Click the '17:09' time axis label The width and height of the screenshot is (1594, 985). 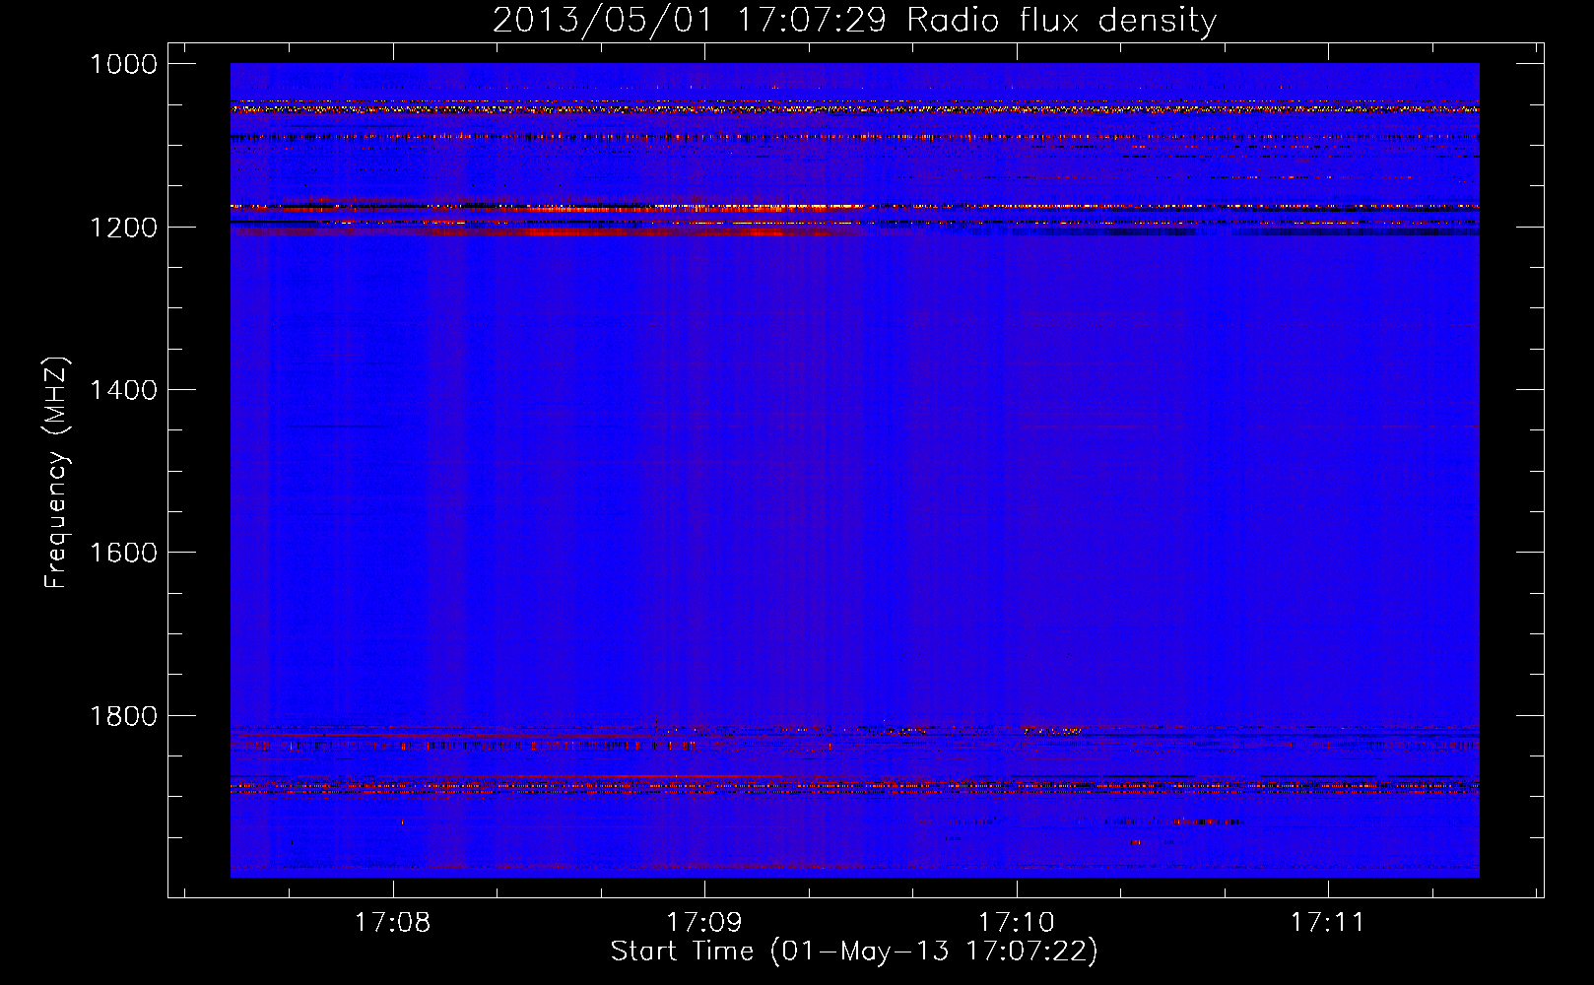click(703, 923)
